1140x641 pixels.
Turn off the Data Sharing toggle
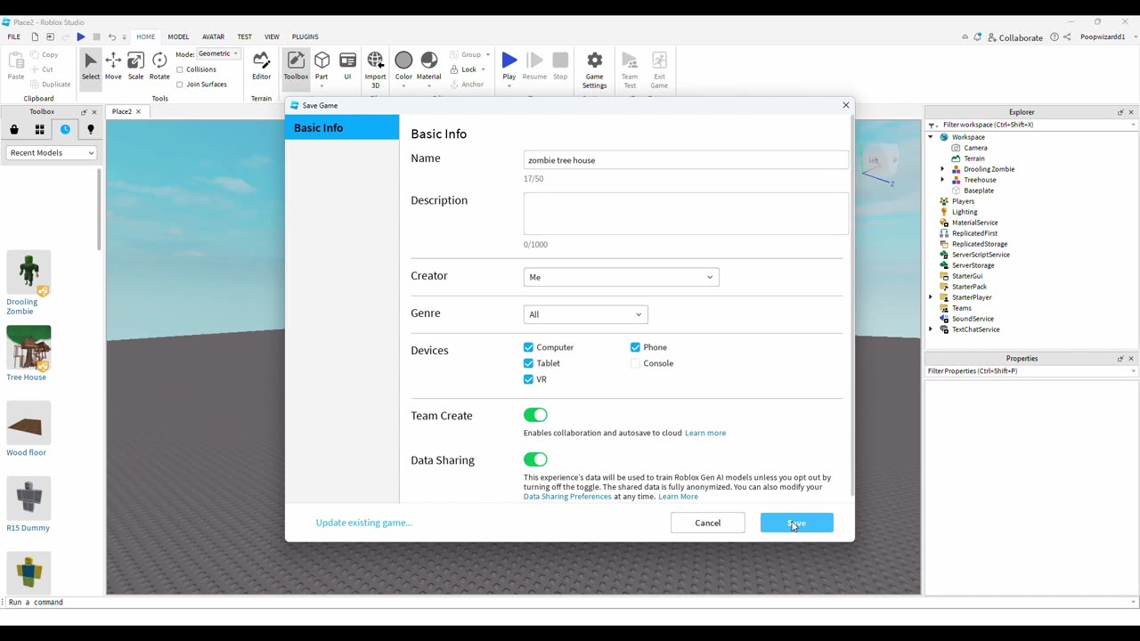(x=535, y=459)
